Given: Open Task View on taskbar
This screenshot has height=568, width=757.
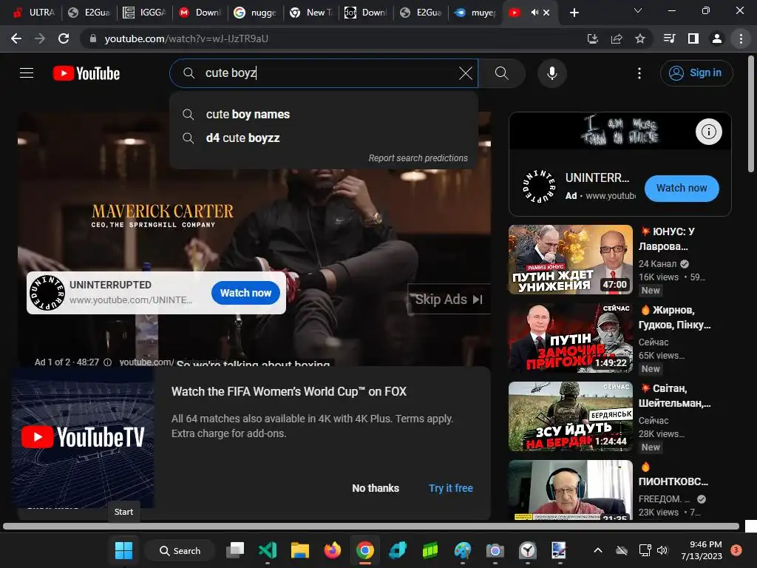Looking at the screenshot, I should [236, 550].
